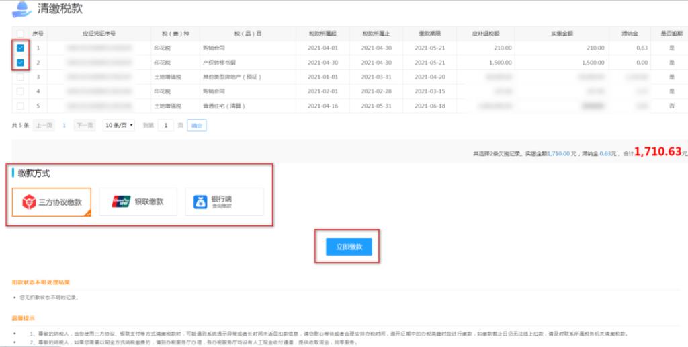Click current page number 1 link

point(64,125)
